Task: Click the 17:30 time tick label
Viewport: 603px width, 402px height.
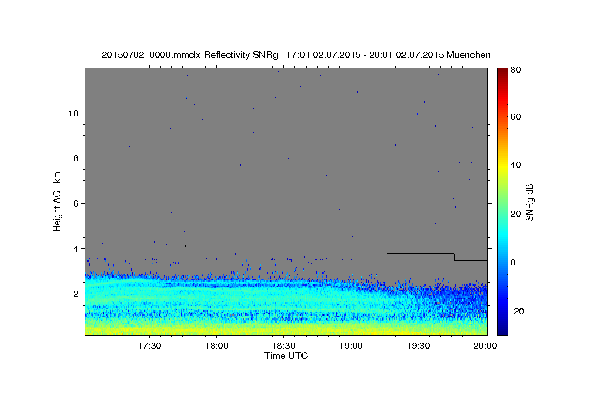Action: tap(149, 346)
